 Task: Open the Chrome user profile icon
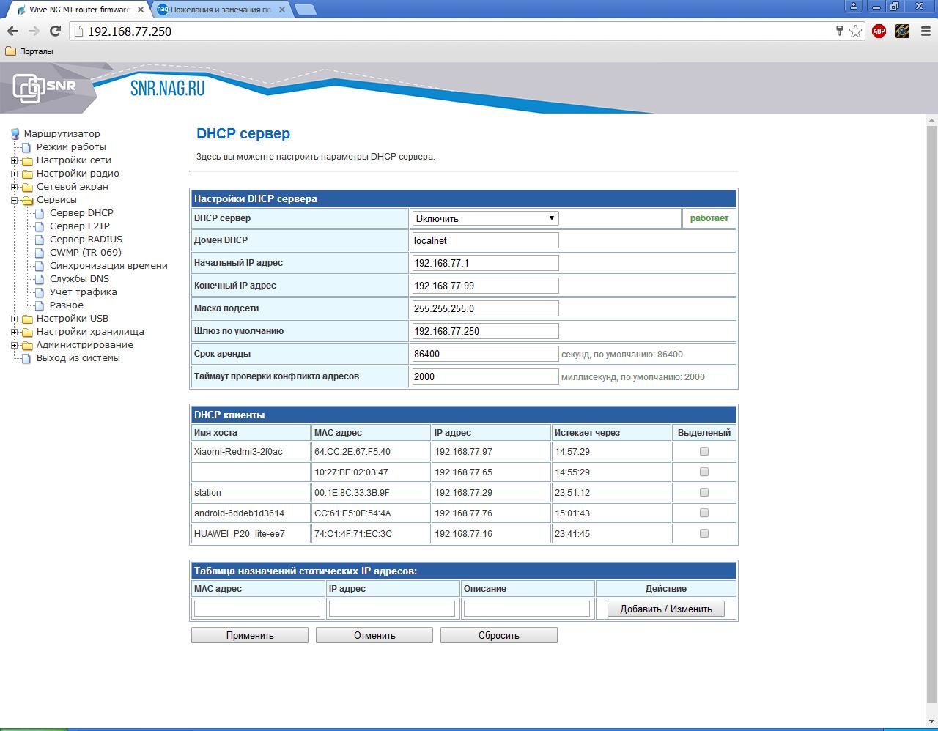[x=854, y=7]
